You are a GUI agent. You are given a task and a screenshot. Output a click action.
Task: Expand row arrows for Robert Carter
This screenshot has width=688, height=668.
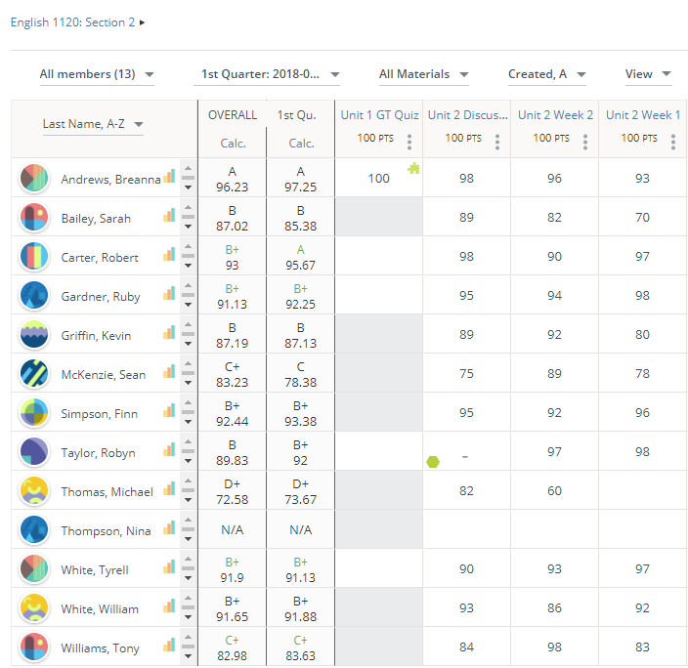coord(188,256)
